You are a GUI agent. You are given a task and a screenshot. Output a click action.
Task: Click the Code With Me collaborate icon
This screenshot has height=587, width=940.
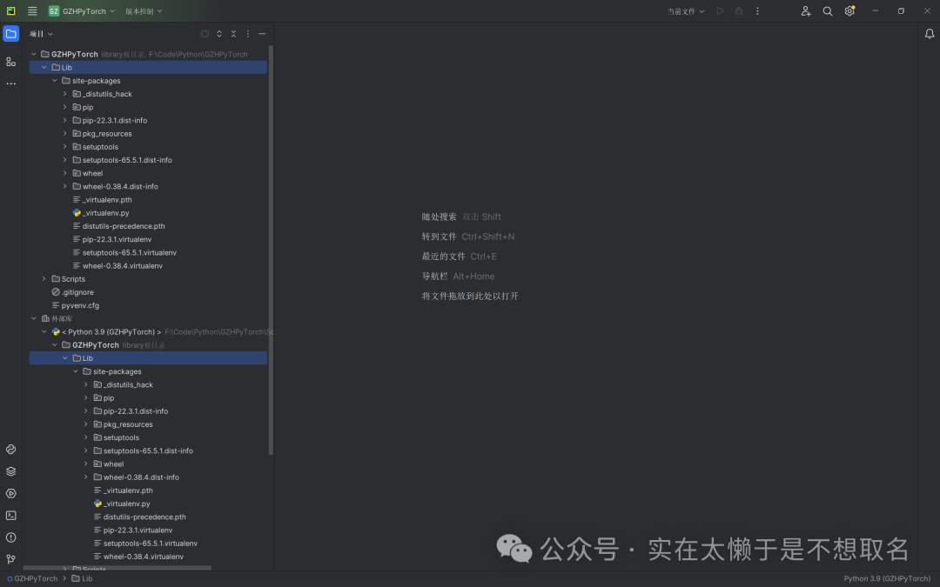point(805,10)
